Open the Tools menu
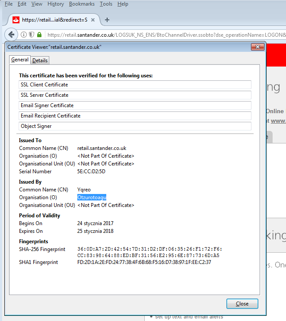286x321 pixels. tap(106, 4)
